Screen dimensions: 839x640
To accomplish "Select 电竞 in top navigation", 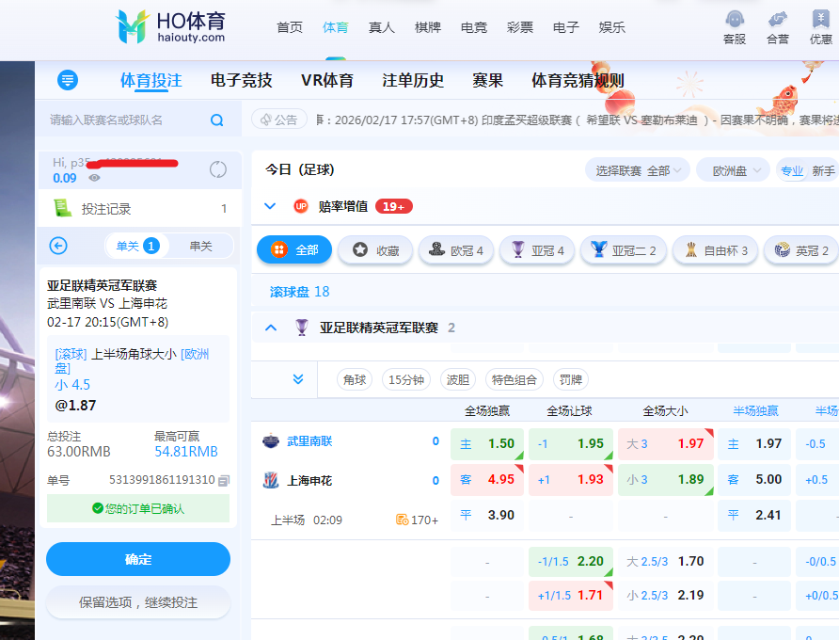I will [x=474, y=27].
